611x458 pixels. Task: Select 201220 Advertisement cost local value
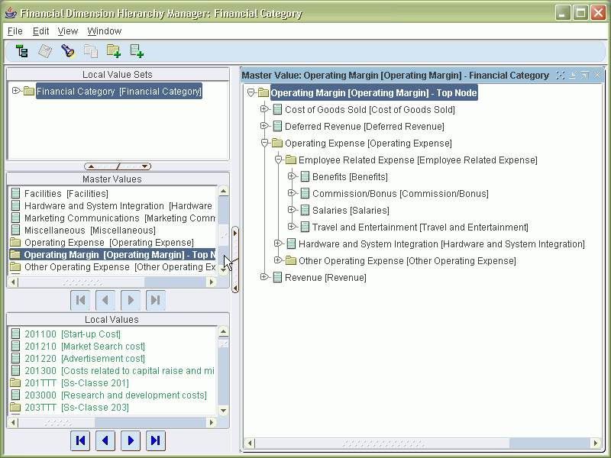coord(85,358)
